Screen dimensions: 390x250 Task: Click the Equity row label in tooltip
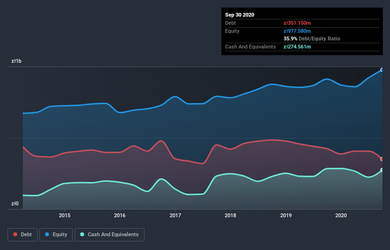[x=232, y=31]
